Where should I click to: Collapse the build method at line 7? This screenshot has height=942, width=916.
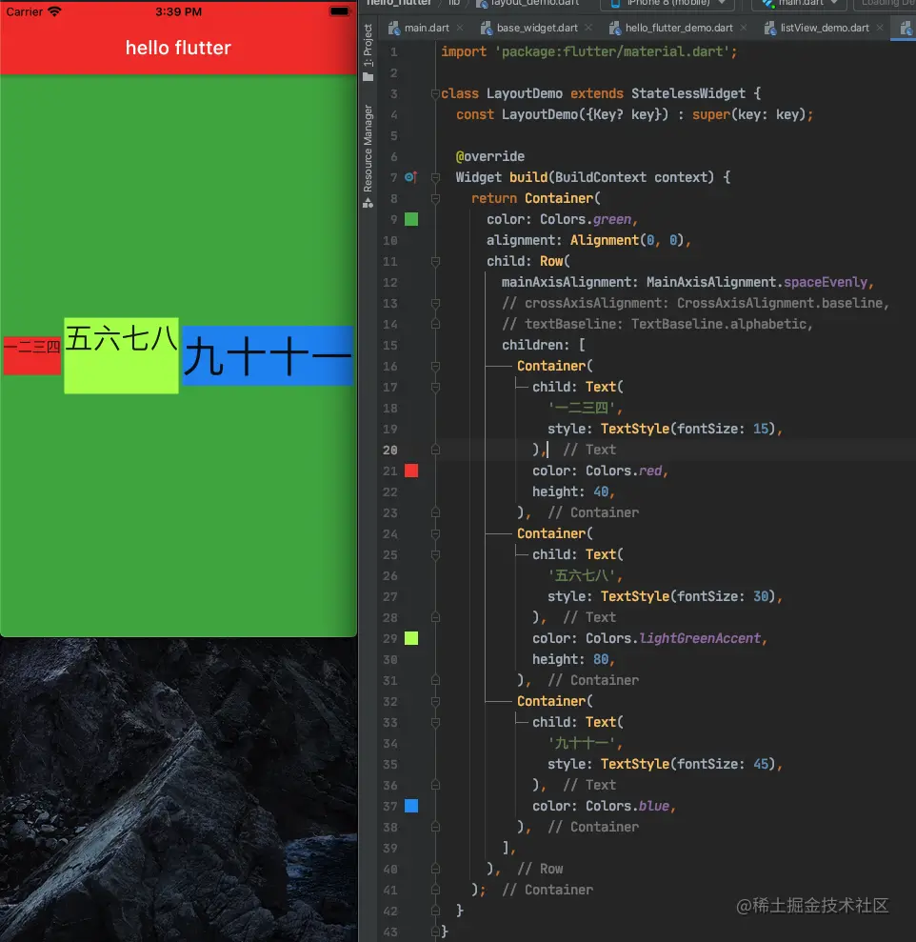click(x=435, y=177)
